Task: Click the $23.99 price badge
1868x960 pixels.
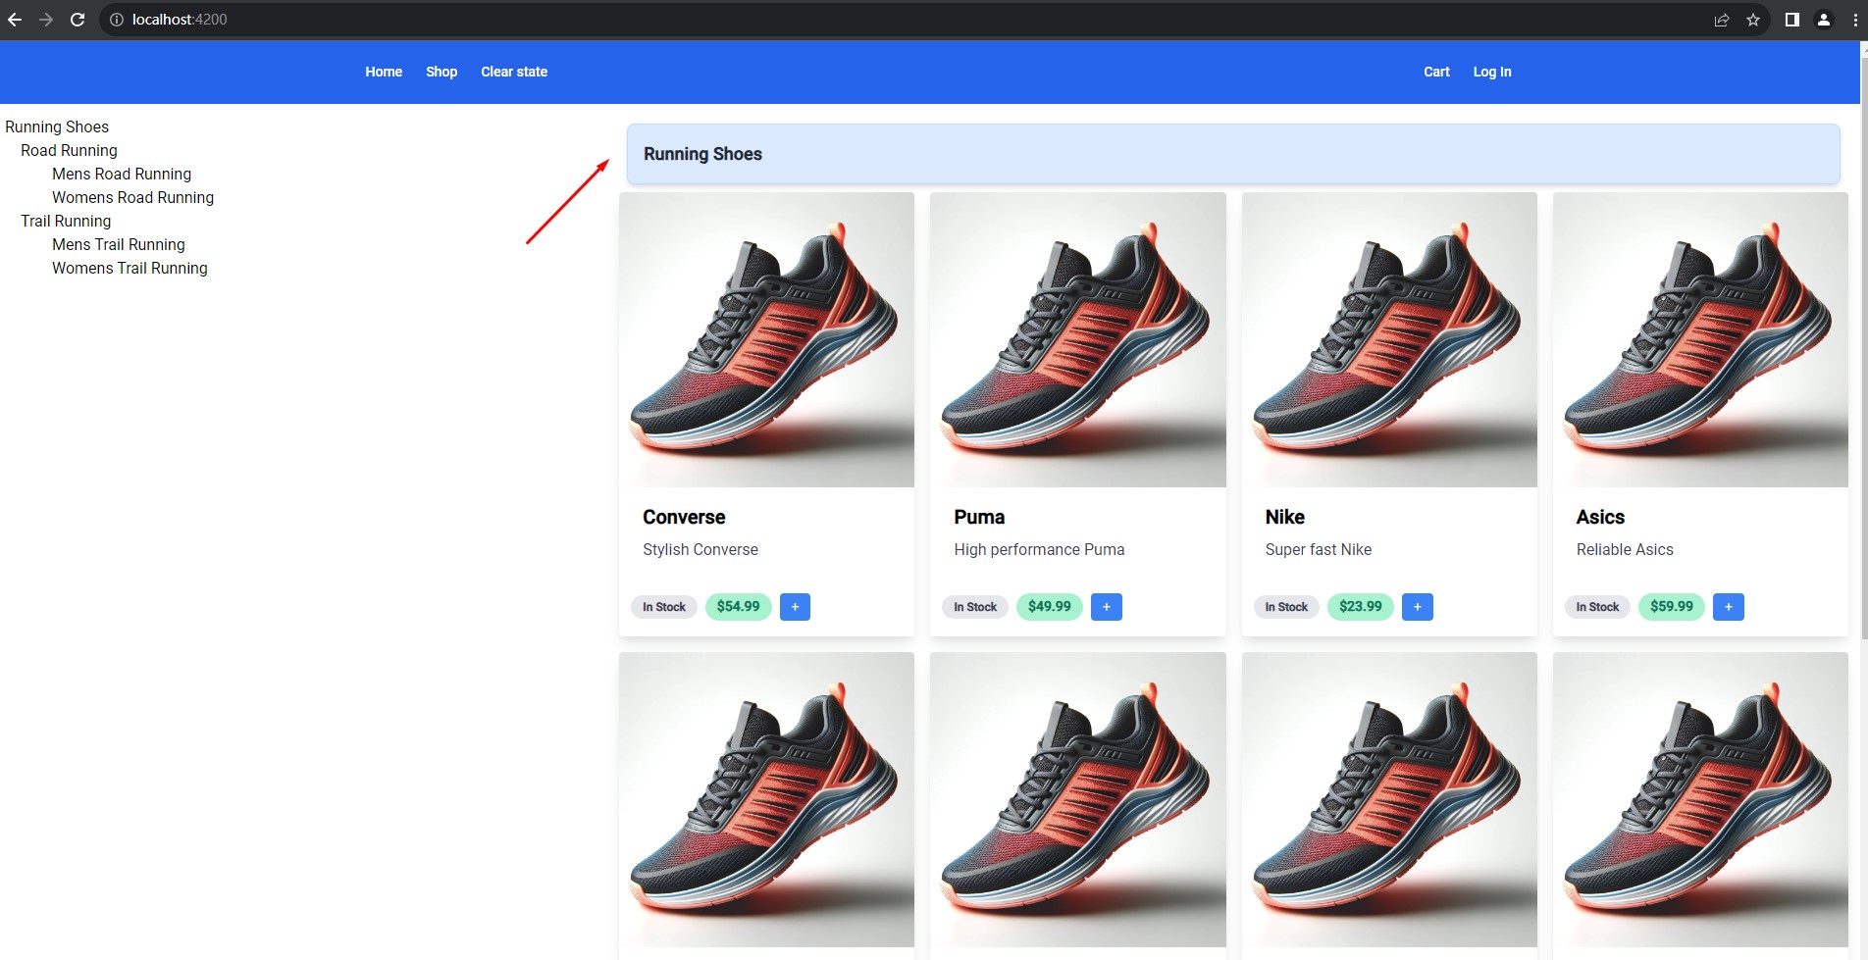Action: pos(1361,607)
